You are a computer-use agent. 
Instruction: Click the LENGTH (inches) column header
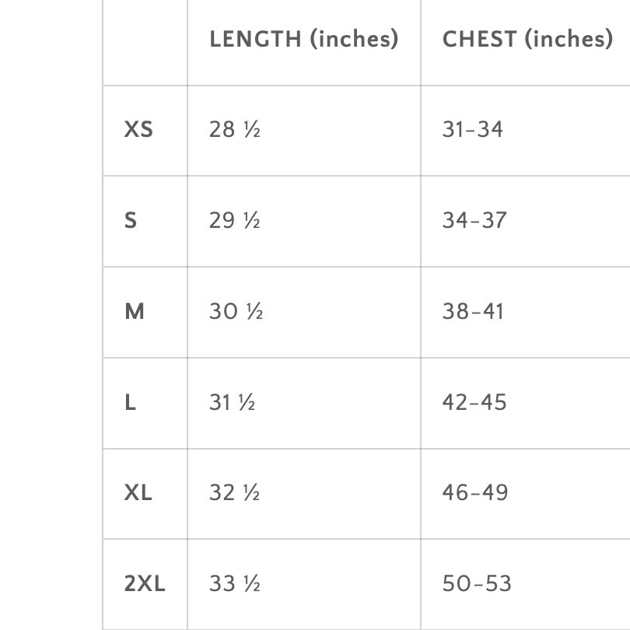tap(303, 39)
